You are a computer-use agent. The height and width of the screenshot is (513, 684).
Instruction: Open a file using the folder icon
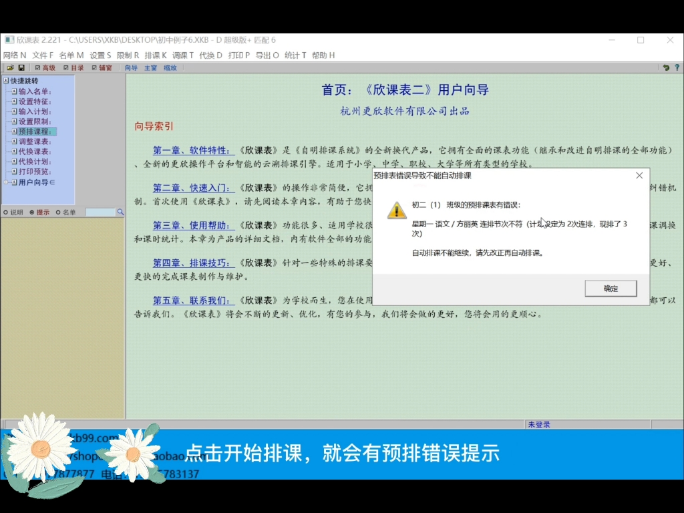10,67
